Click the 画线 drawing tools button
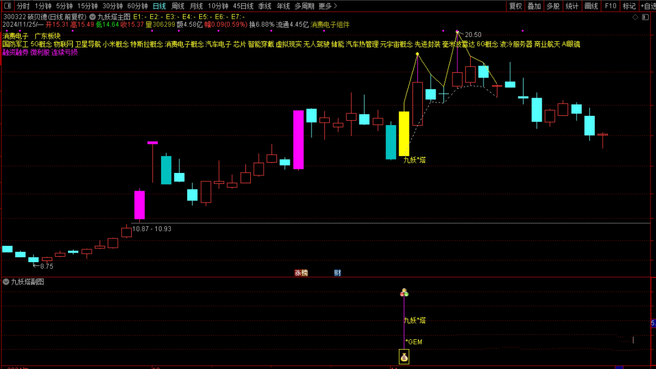This screenshot has width=656, height=369. [591, 6]
